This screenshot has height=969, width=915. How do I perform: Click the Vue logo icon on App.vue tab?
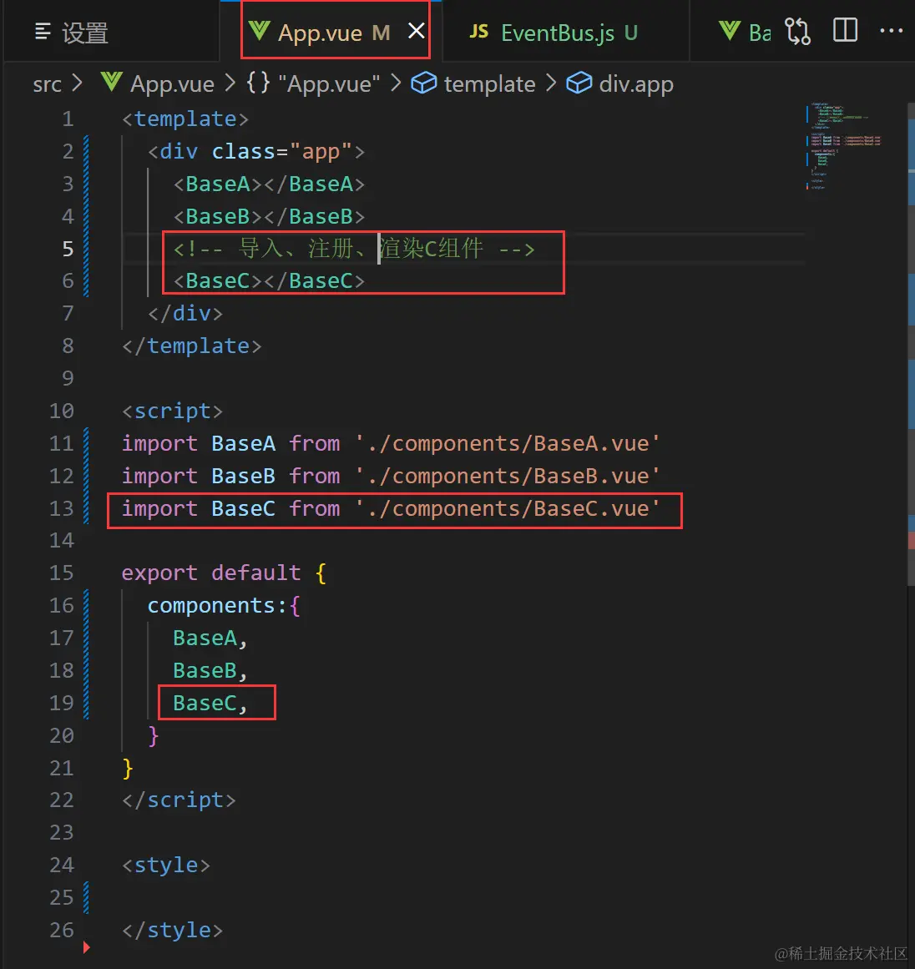click(259, 31)
